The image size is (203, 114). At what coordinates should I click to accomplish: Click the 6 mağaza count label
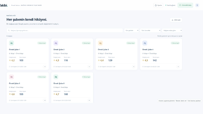click(x=9, y=36)
